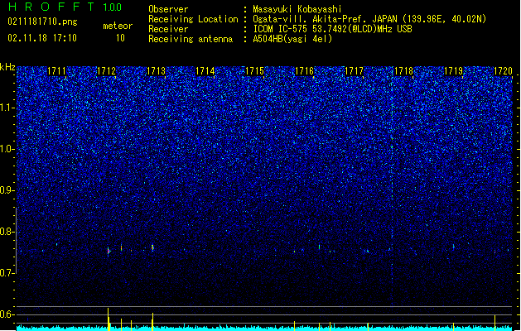The width and height of the screenshot is (521, 331).
Task: Click receiver text ICOM IC-575 53.7492 MHz USB
Action: [x=333, y=29]
